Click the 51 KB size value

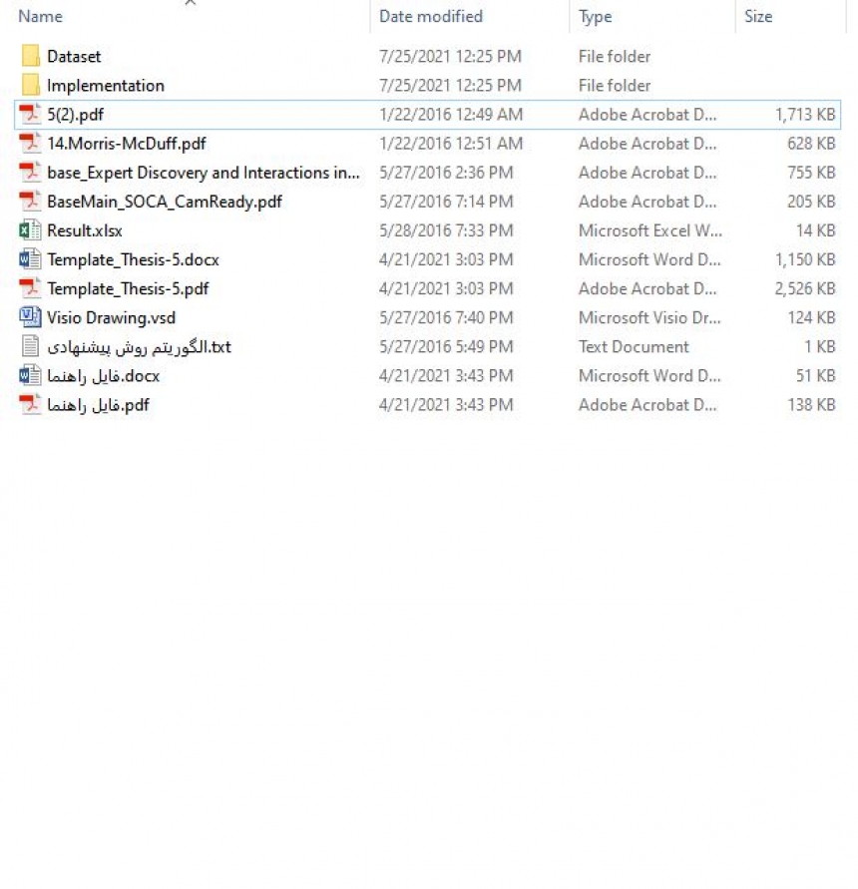pos(816,375)
